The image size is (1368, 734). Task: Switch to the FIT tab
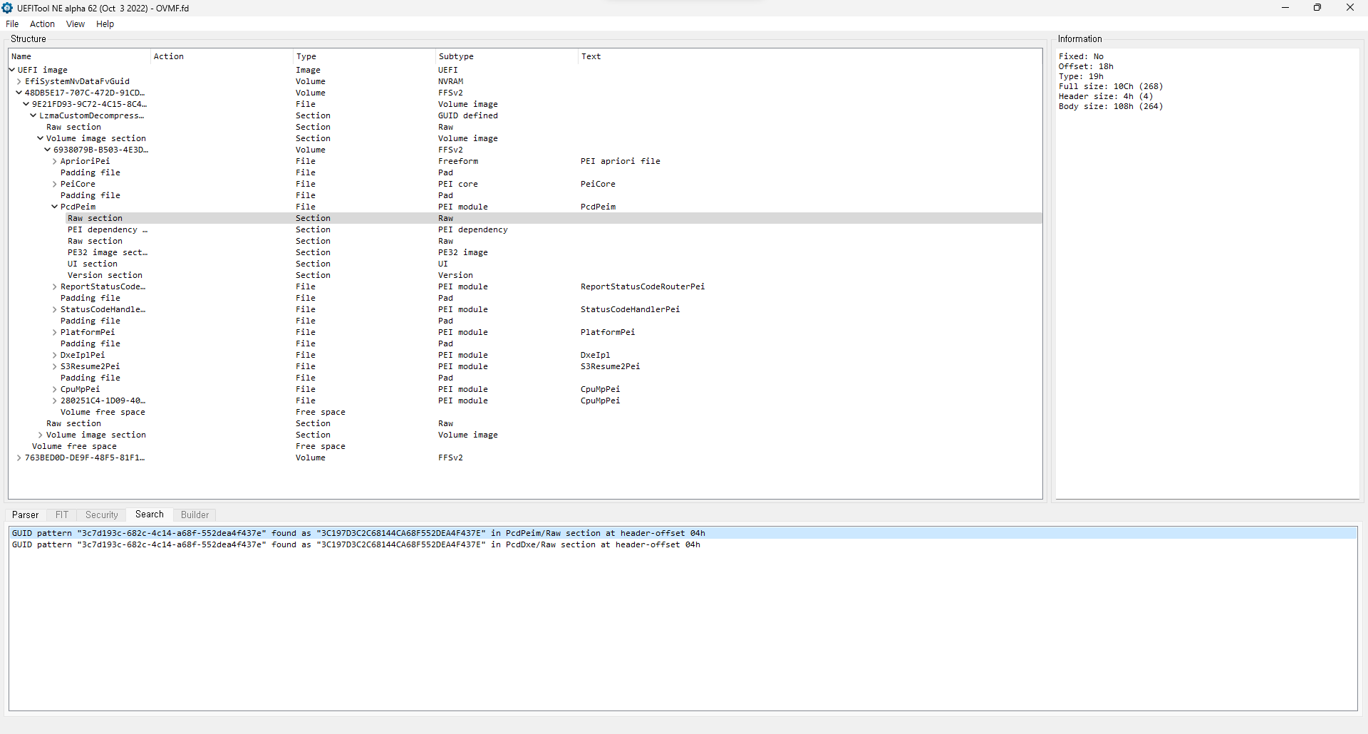click(62, 515)
